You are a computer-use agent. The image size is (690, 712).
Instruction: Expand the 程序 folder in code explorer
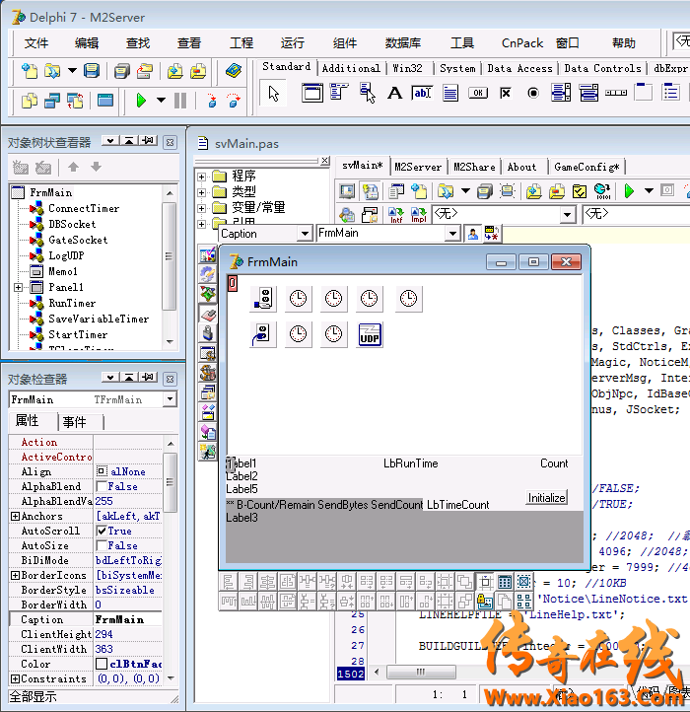[x=201, y=177]
